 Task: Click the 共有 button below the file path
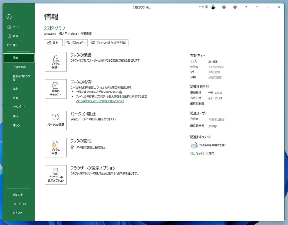coord(53,43)
